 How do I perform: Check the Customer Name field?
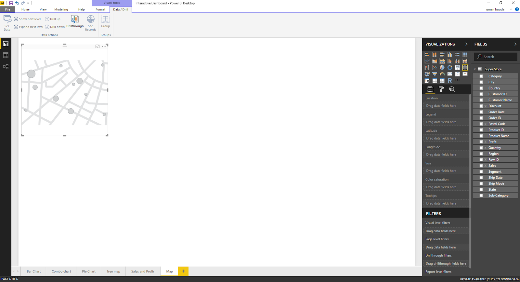(481, 100)
